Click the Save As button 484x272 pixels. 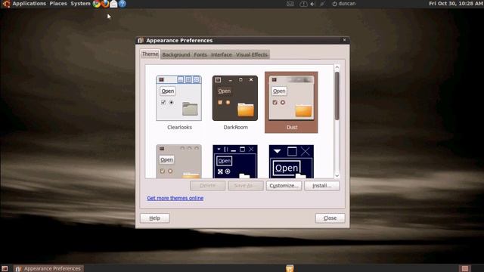246,186
